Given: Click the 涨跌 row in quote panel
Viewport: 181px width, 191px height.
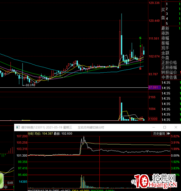Looking at the screenshot, I should pos(171,33).
